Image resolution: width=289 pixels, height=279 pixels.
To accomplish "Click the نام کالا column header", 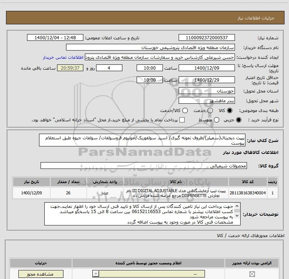I will click(x=176, y=182).
